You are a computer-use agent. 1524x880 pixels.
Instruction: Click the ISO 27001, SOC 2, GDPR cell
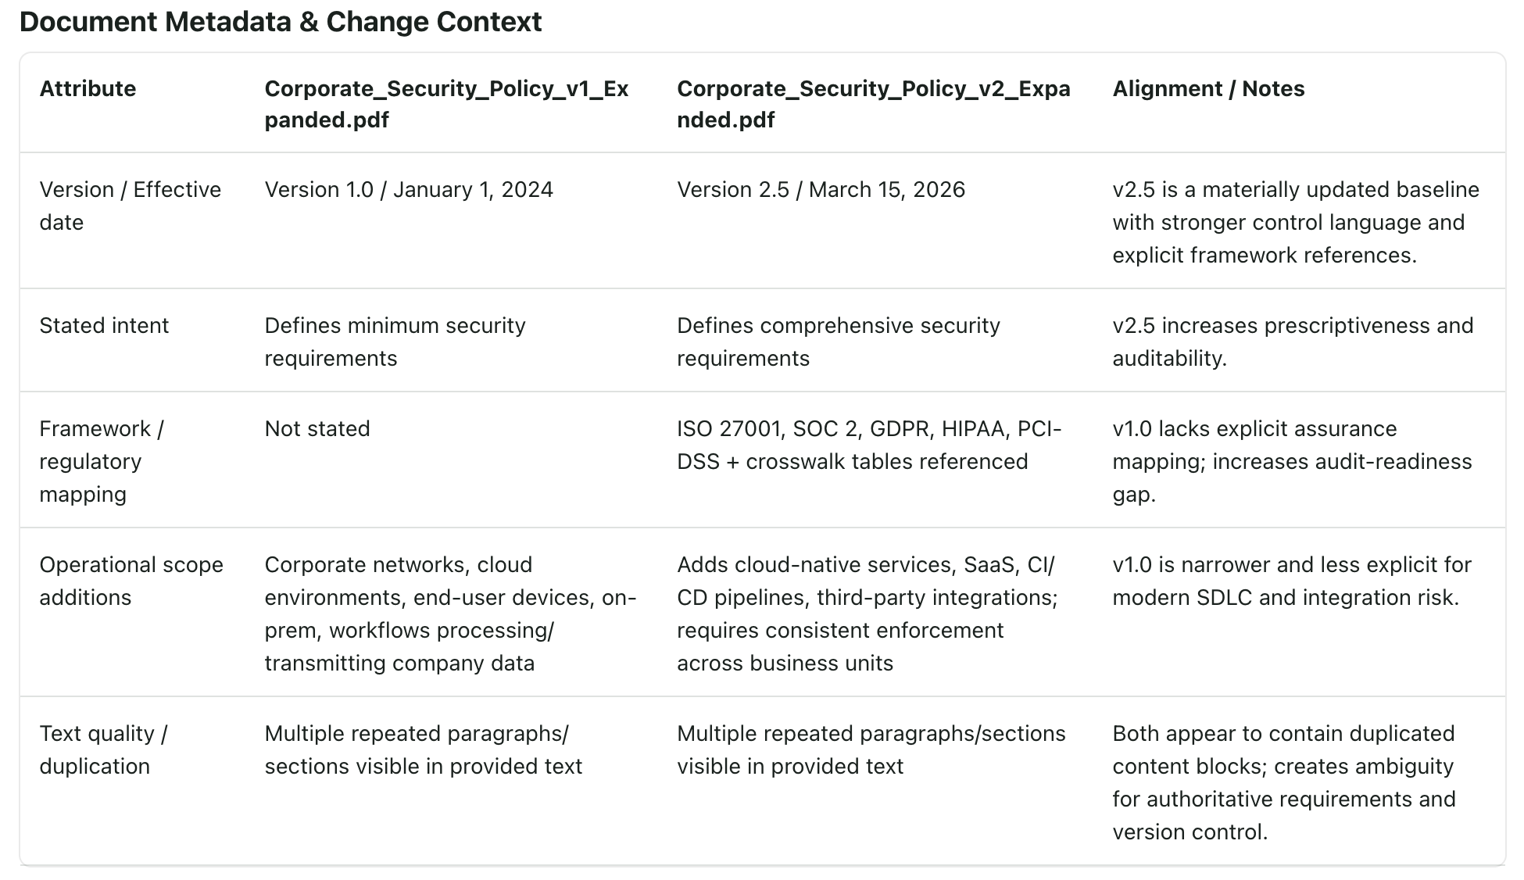[x=869, y=445]
